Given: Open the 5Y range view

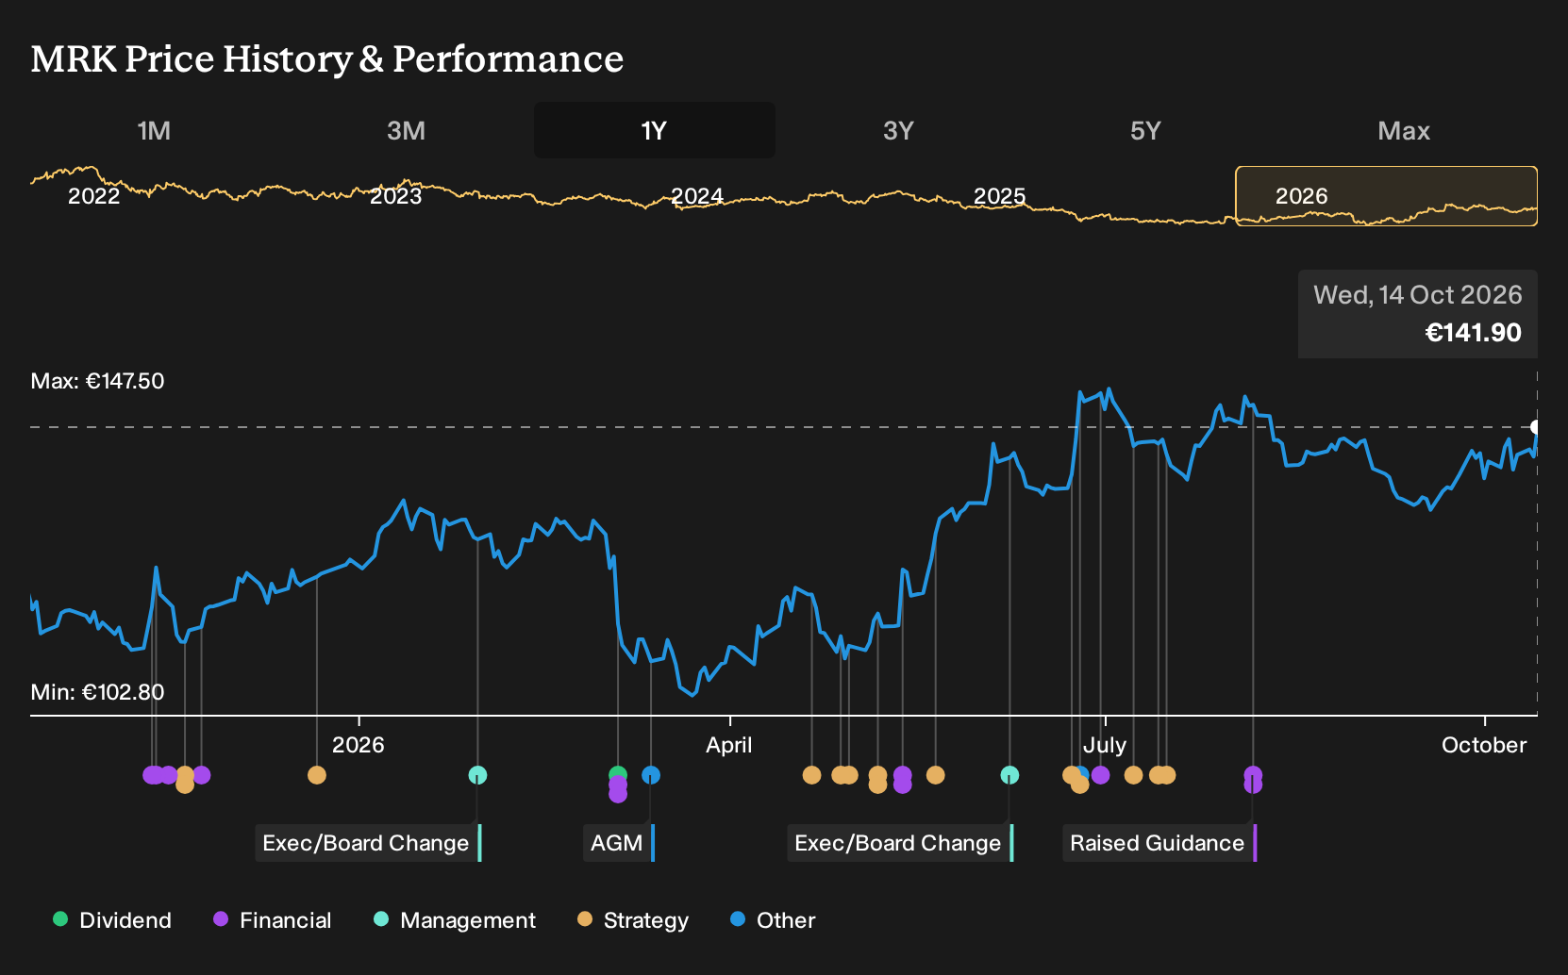Looking at the screenshot, I should tap(1145, 130).
